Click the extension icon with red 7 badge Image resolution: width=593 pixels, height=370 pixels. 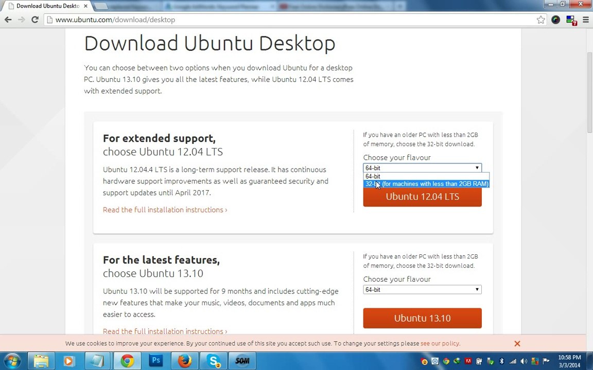(571, 21)
